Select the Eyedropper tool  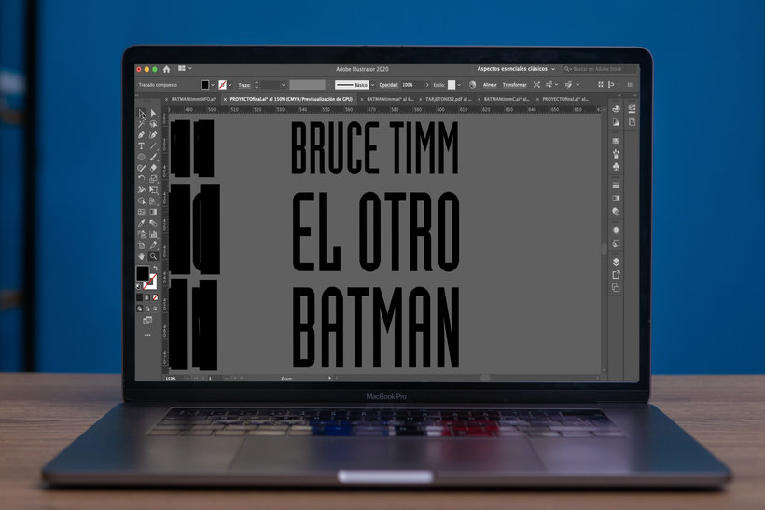(x=142, y=224)
